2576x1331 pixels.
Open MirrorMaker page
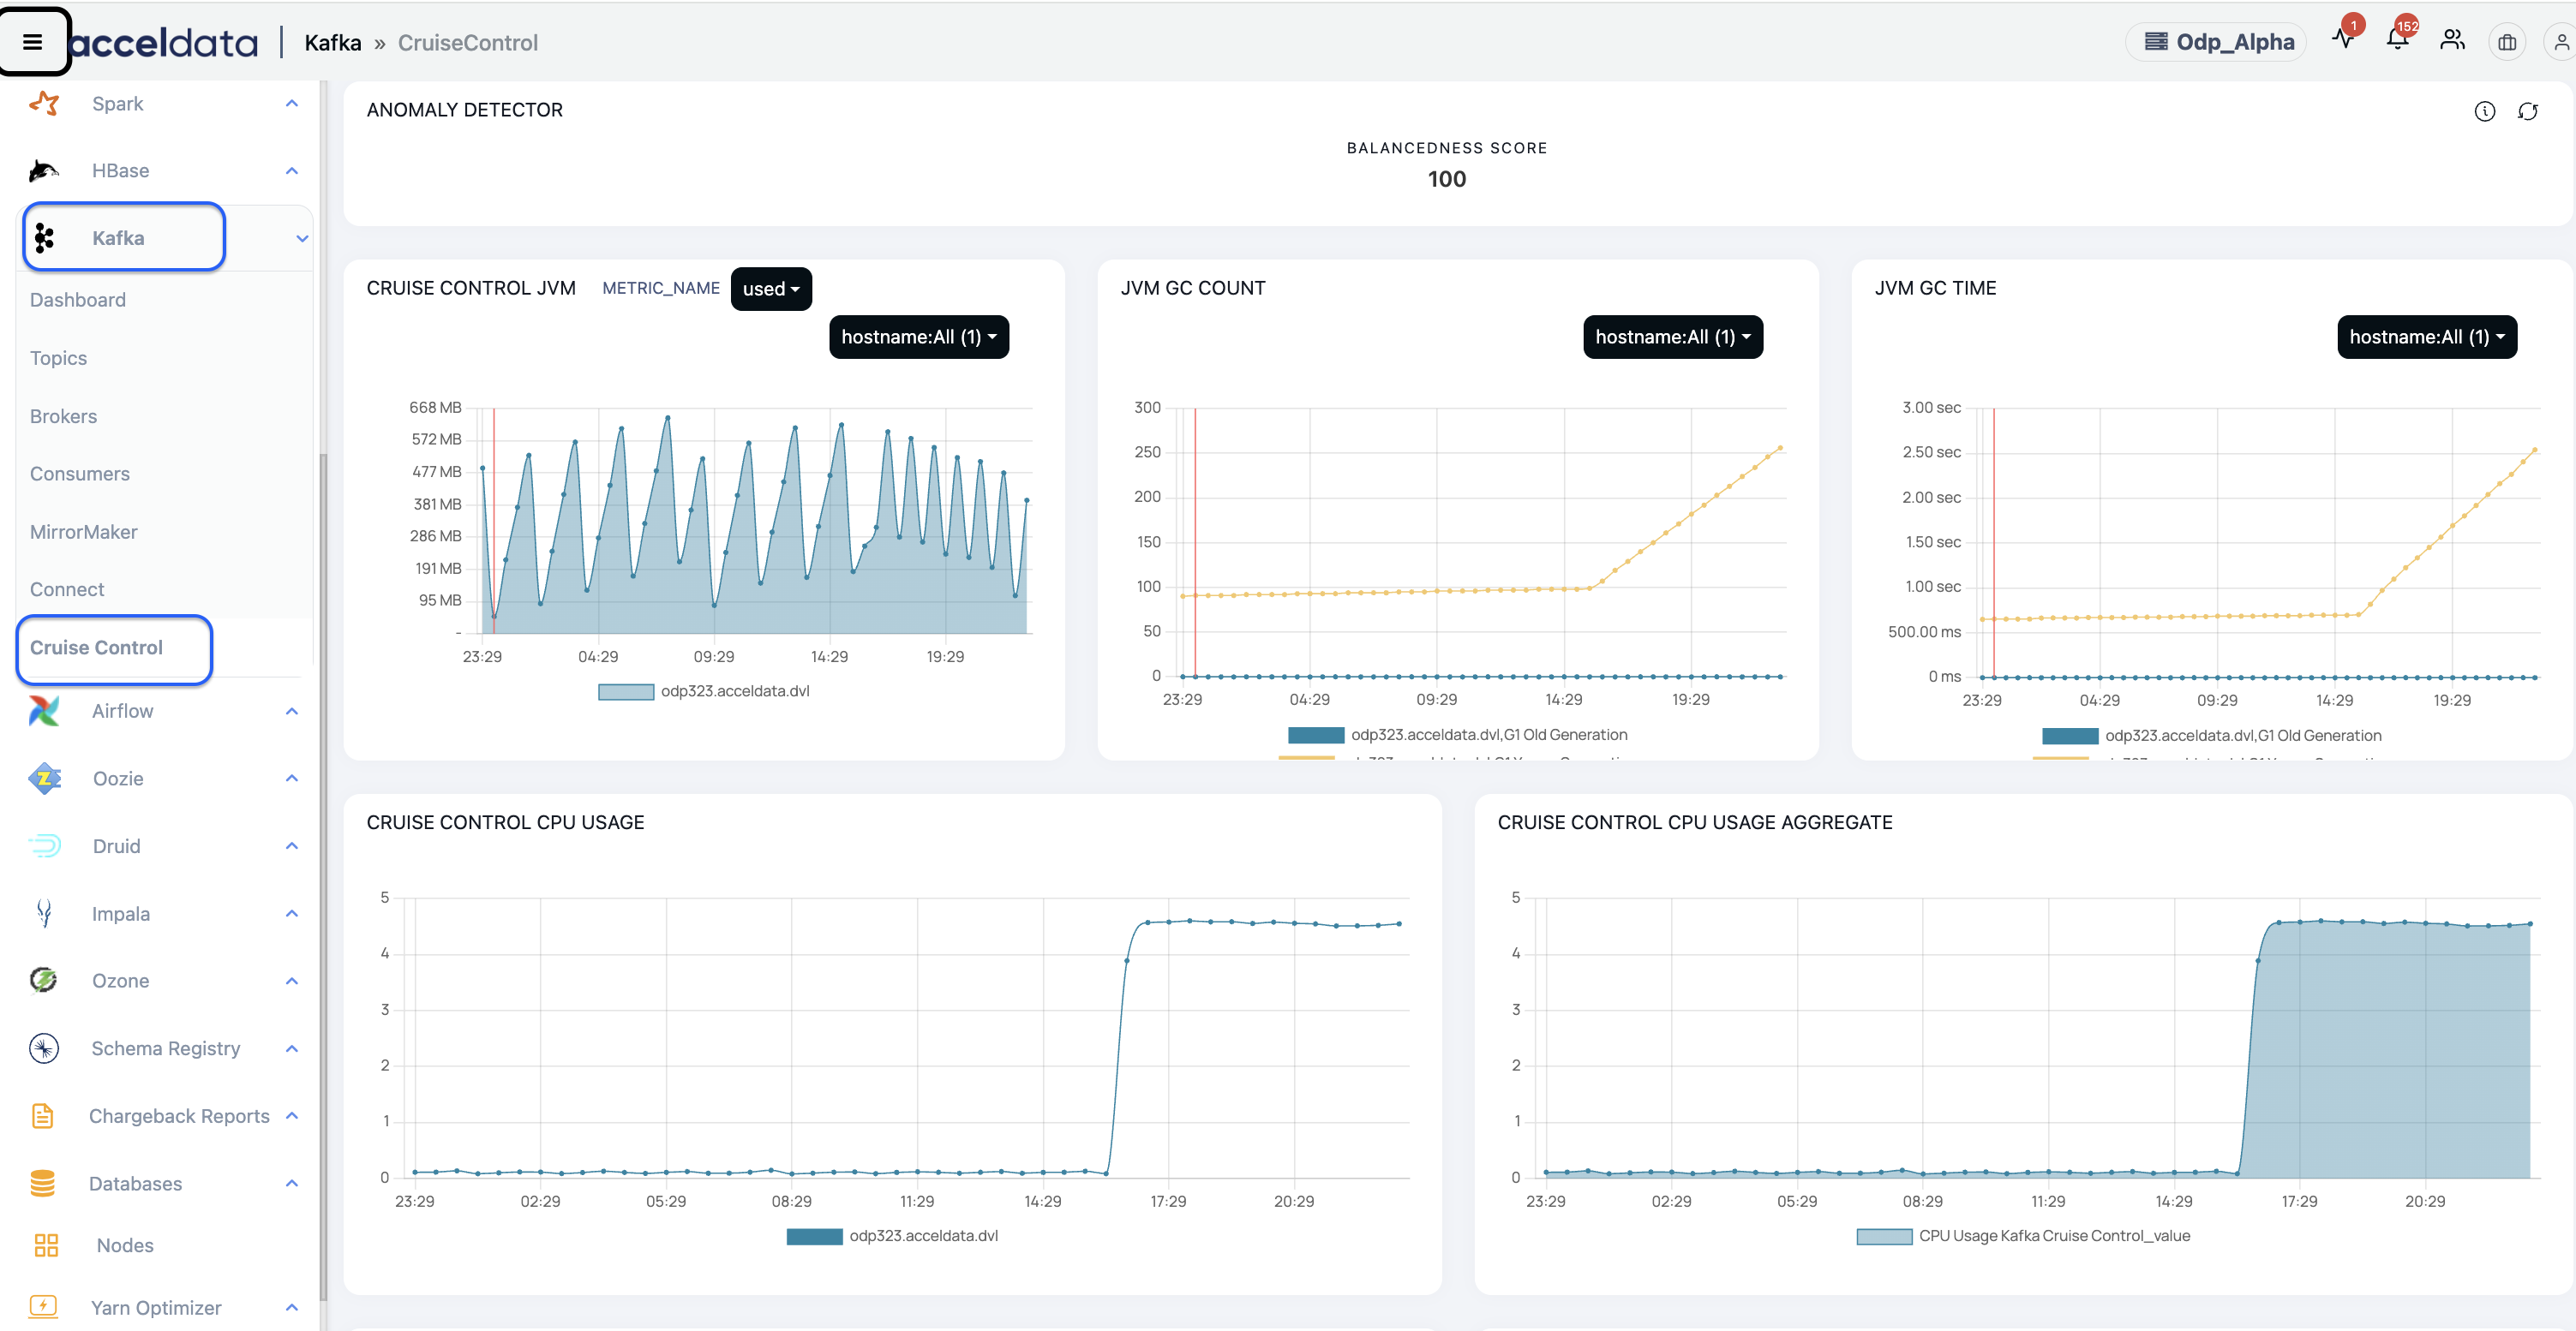(84, 532)
